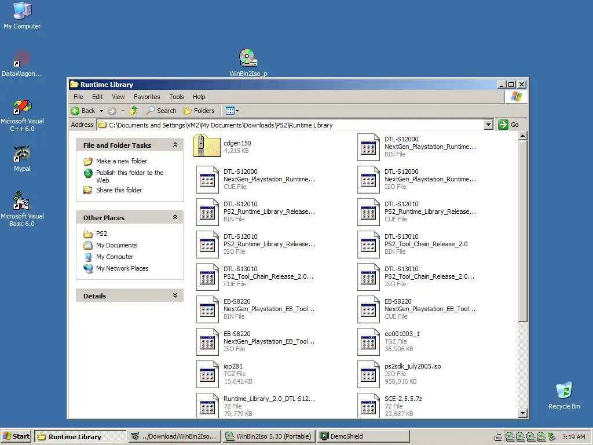Go to My Network Places link
593x445 pixels.
pos(122,268)
